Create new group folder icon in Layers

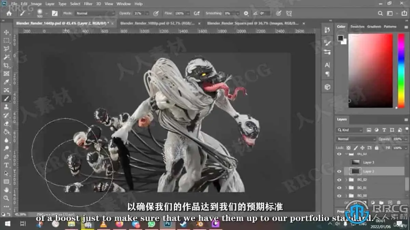[381, 202]
